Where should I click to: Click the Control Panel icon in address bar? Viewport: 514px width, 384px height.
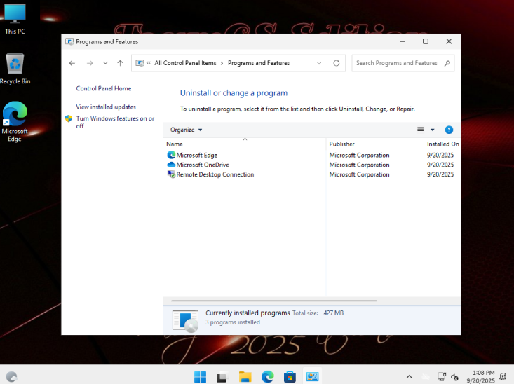[x=140, y=63]
